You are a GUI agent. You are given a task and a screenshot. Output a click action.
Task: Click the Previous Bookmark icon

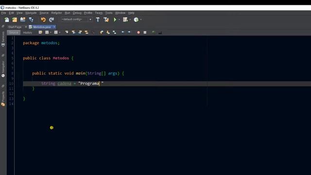coord(102,32)
